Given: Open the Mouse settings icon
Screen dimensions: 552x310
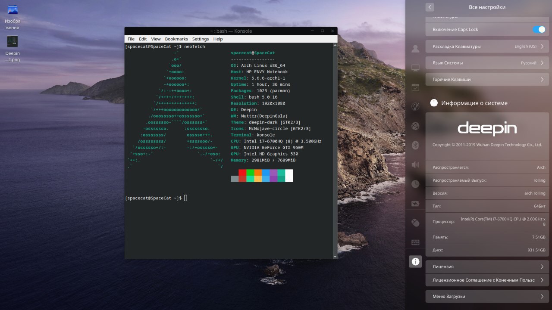Looking at the screenshot, I should [x=415, y=223].
